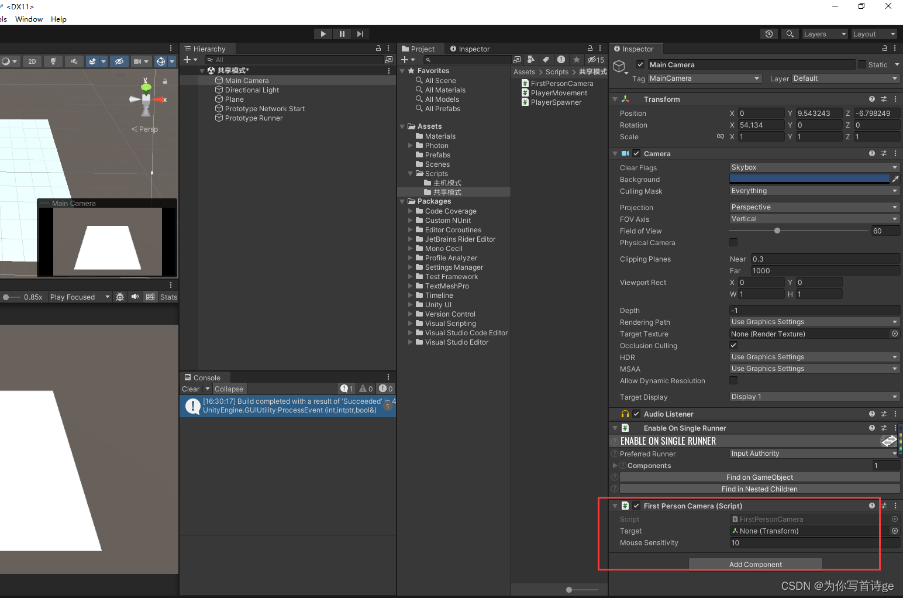Image resolution: width=903 pixels, height=598 pixels.
Task: Toggle 2D scene view mode
Action: [x=32, y=61]
